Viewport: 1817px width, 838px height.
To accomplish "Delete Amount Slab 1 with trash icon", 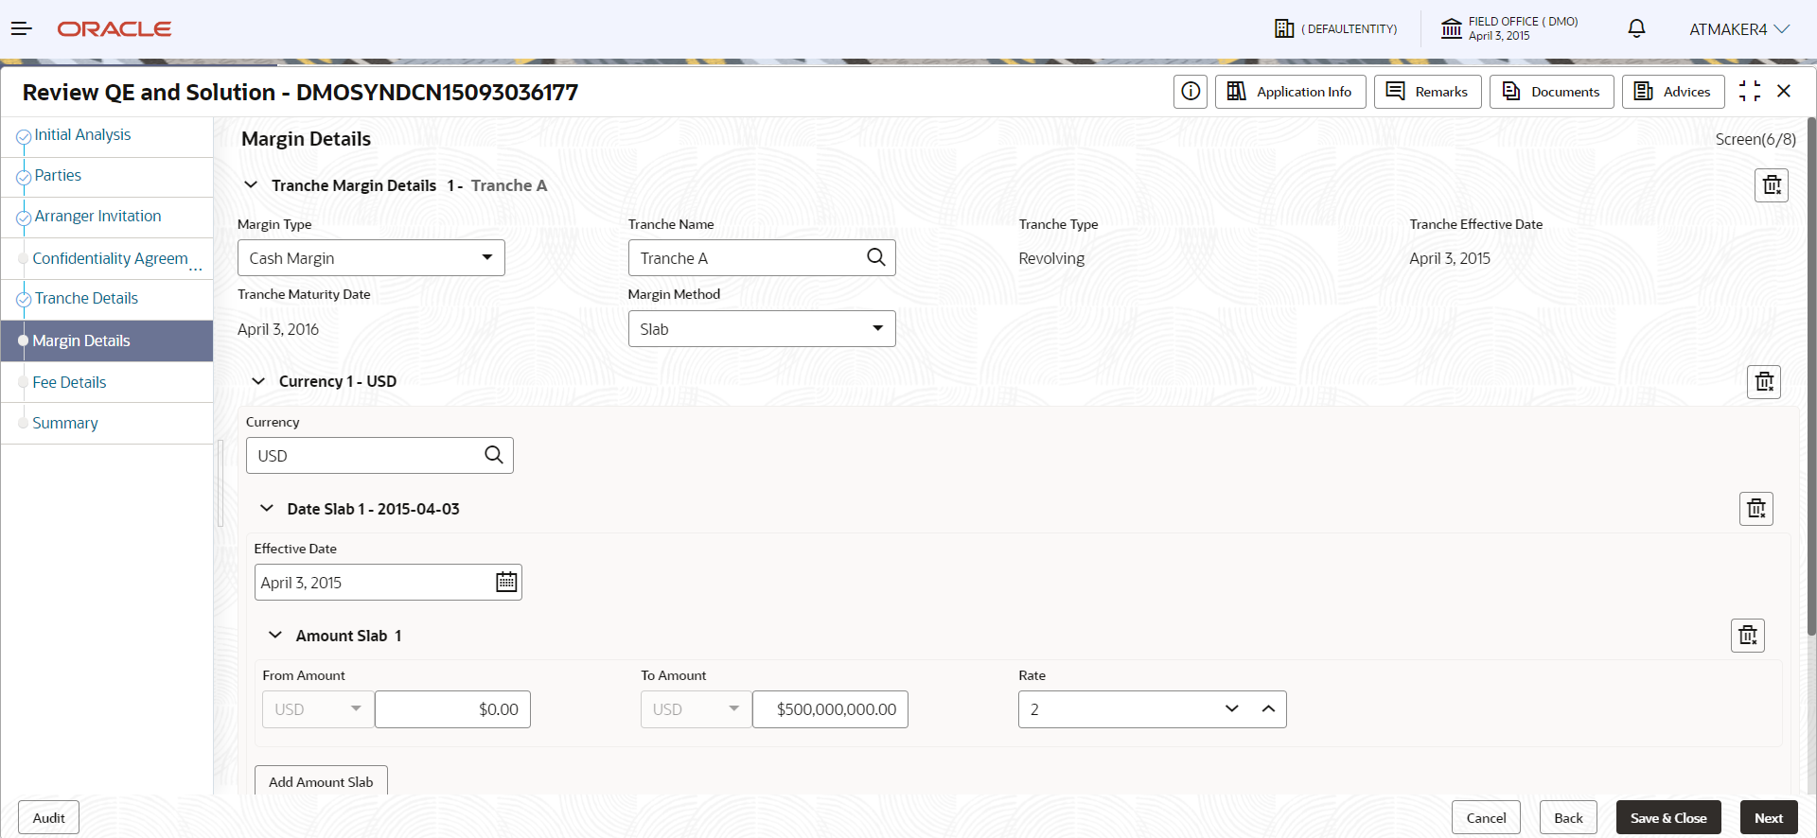I will point(1748,636).
